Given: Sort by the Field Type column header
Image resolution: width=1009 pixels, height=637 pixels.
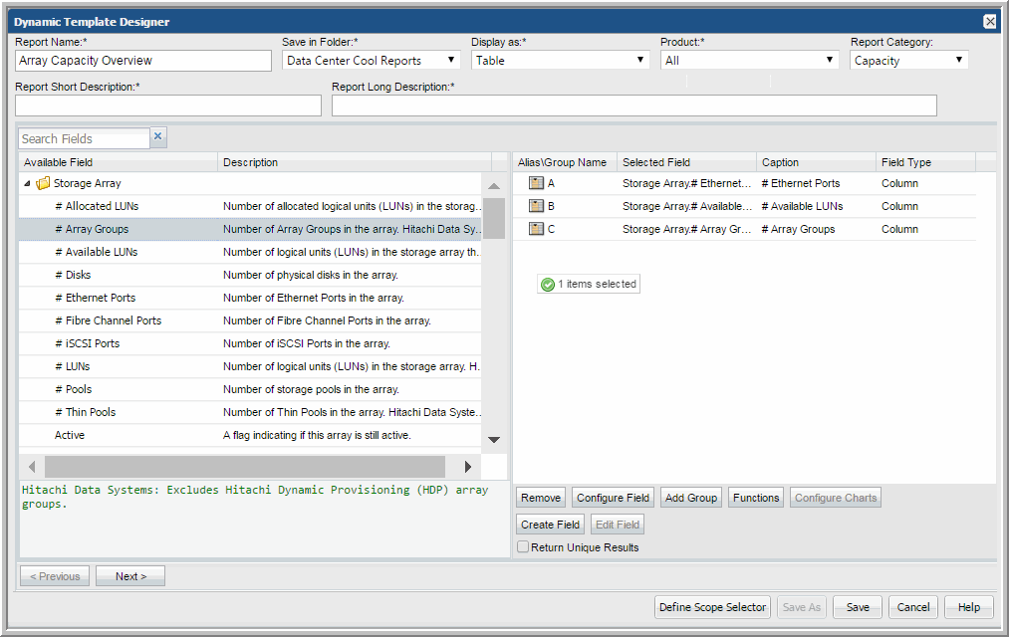Looking at the screenshot, I should (x=905, y=162).
